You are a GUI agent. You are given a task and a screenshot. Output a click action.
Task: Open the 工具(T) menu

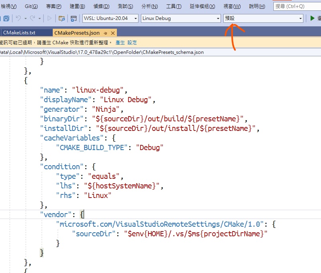(174, 6)
